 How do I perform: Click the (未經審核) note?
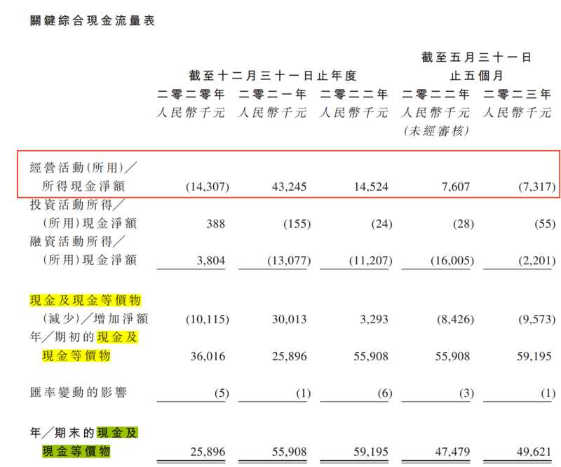point(435,131)
